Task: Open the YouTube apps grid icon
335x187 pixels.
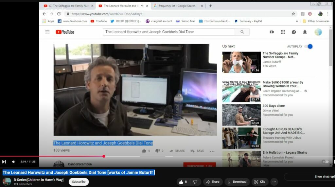Action: click(283, 32)
